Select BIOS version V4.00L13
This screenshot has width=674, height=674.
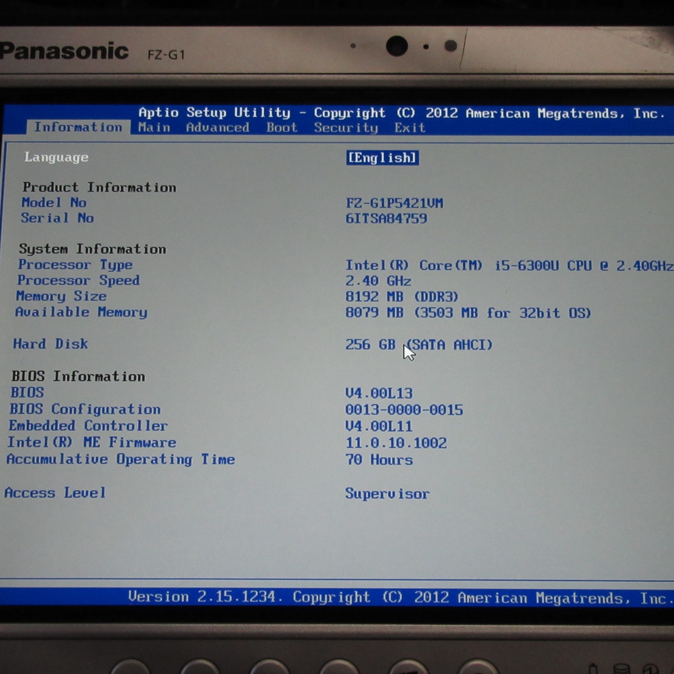click(379, 393)
